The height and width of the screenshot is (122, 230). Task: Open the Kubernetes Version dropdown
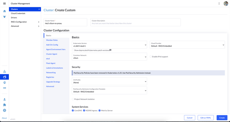pos(109,45)
